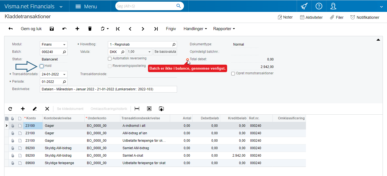Tick Automatisk reversering checkbox
The height and width of the screenshot is (176, 387).
click(x=110, y=59)
